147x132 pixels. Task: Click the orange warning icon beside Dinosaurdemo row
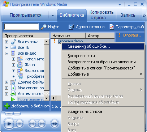[x=55, y=41]
